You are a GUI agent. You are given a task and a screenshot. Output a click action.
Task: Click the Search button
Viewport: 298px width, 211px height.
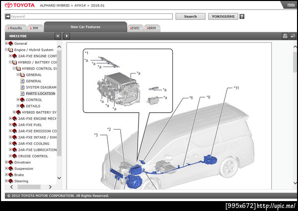tap(190, 16)
